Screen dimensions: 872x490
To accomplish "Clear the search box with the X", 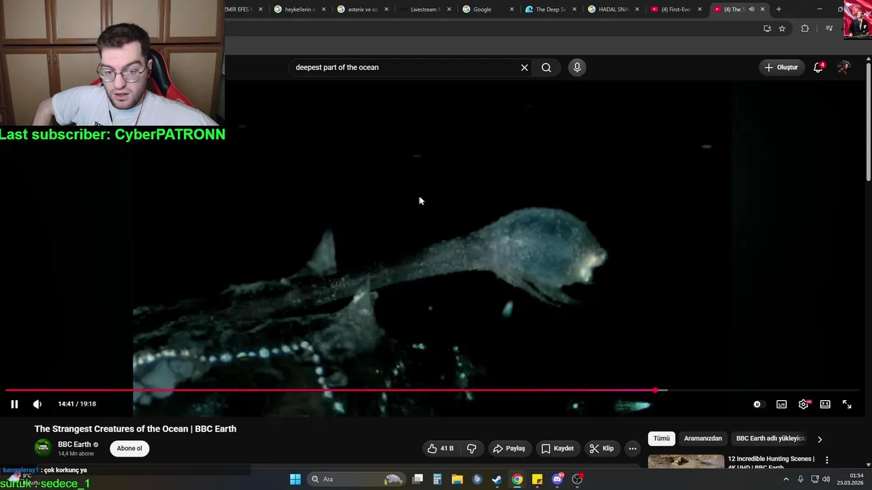I will (525, 67).
